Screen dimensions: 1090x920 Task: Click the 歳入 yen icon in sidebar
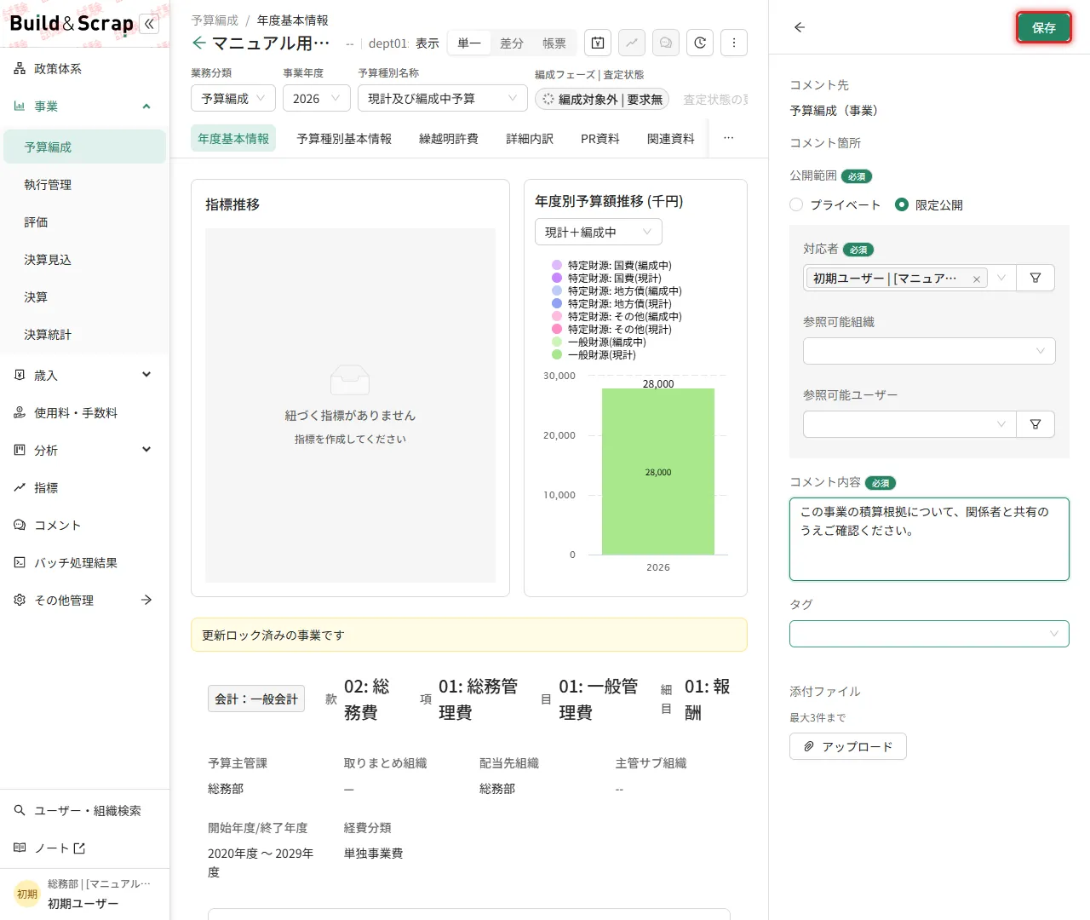tap(20, 375)
